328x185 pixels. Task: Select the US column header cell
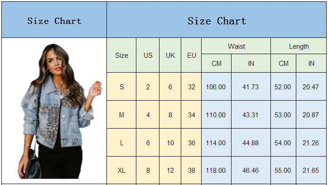point(148,55)
